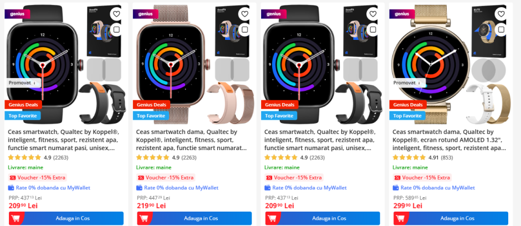
Task: Click voucher percent icon on 219.90 Lei product
Action: click(x=141, y=178)
